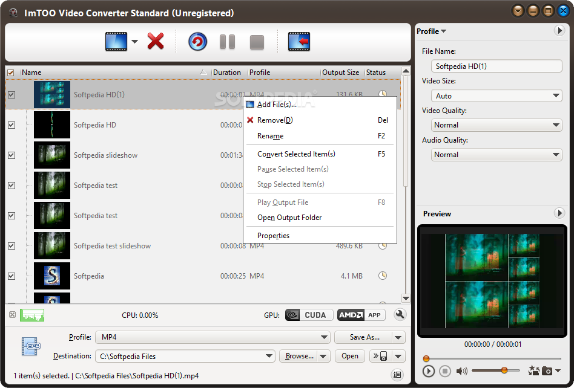This screenshot has height=388, width=574.
Task: Toggle the select-all checkbox in the list header
Action: point(11,73)
